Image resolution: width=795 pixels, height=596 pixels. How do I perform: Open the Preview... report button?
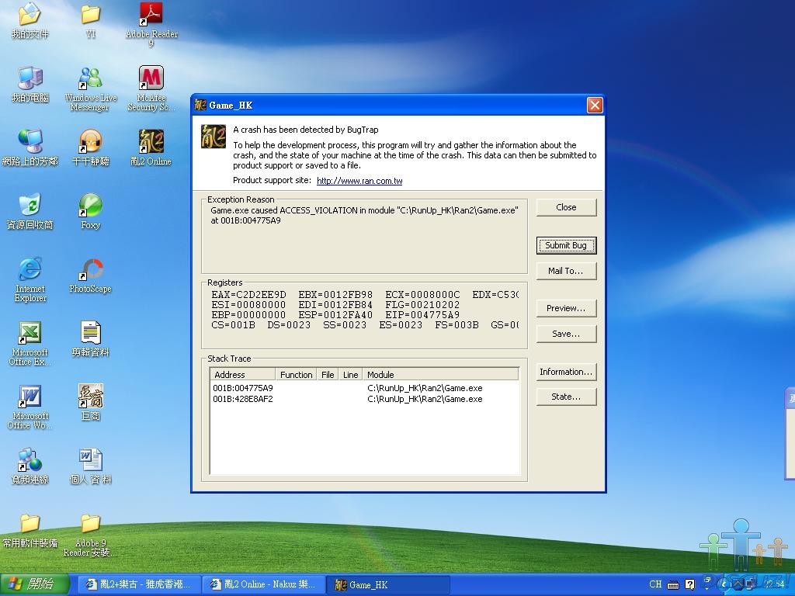click(x=566, y=308)
